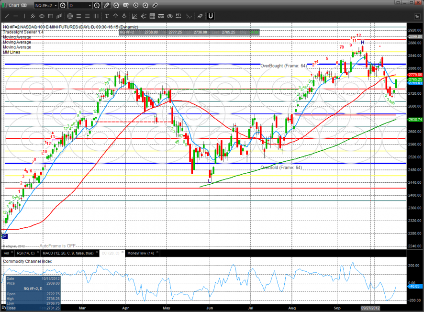Screen dimensions: 424x312
Task: Toggle the pencil drawing toolbar
Action: (x=107, y=5)
